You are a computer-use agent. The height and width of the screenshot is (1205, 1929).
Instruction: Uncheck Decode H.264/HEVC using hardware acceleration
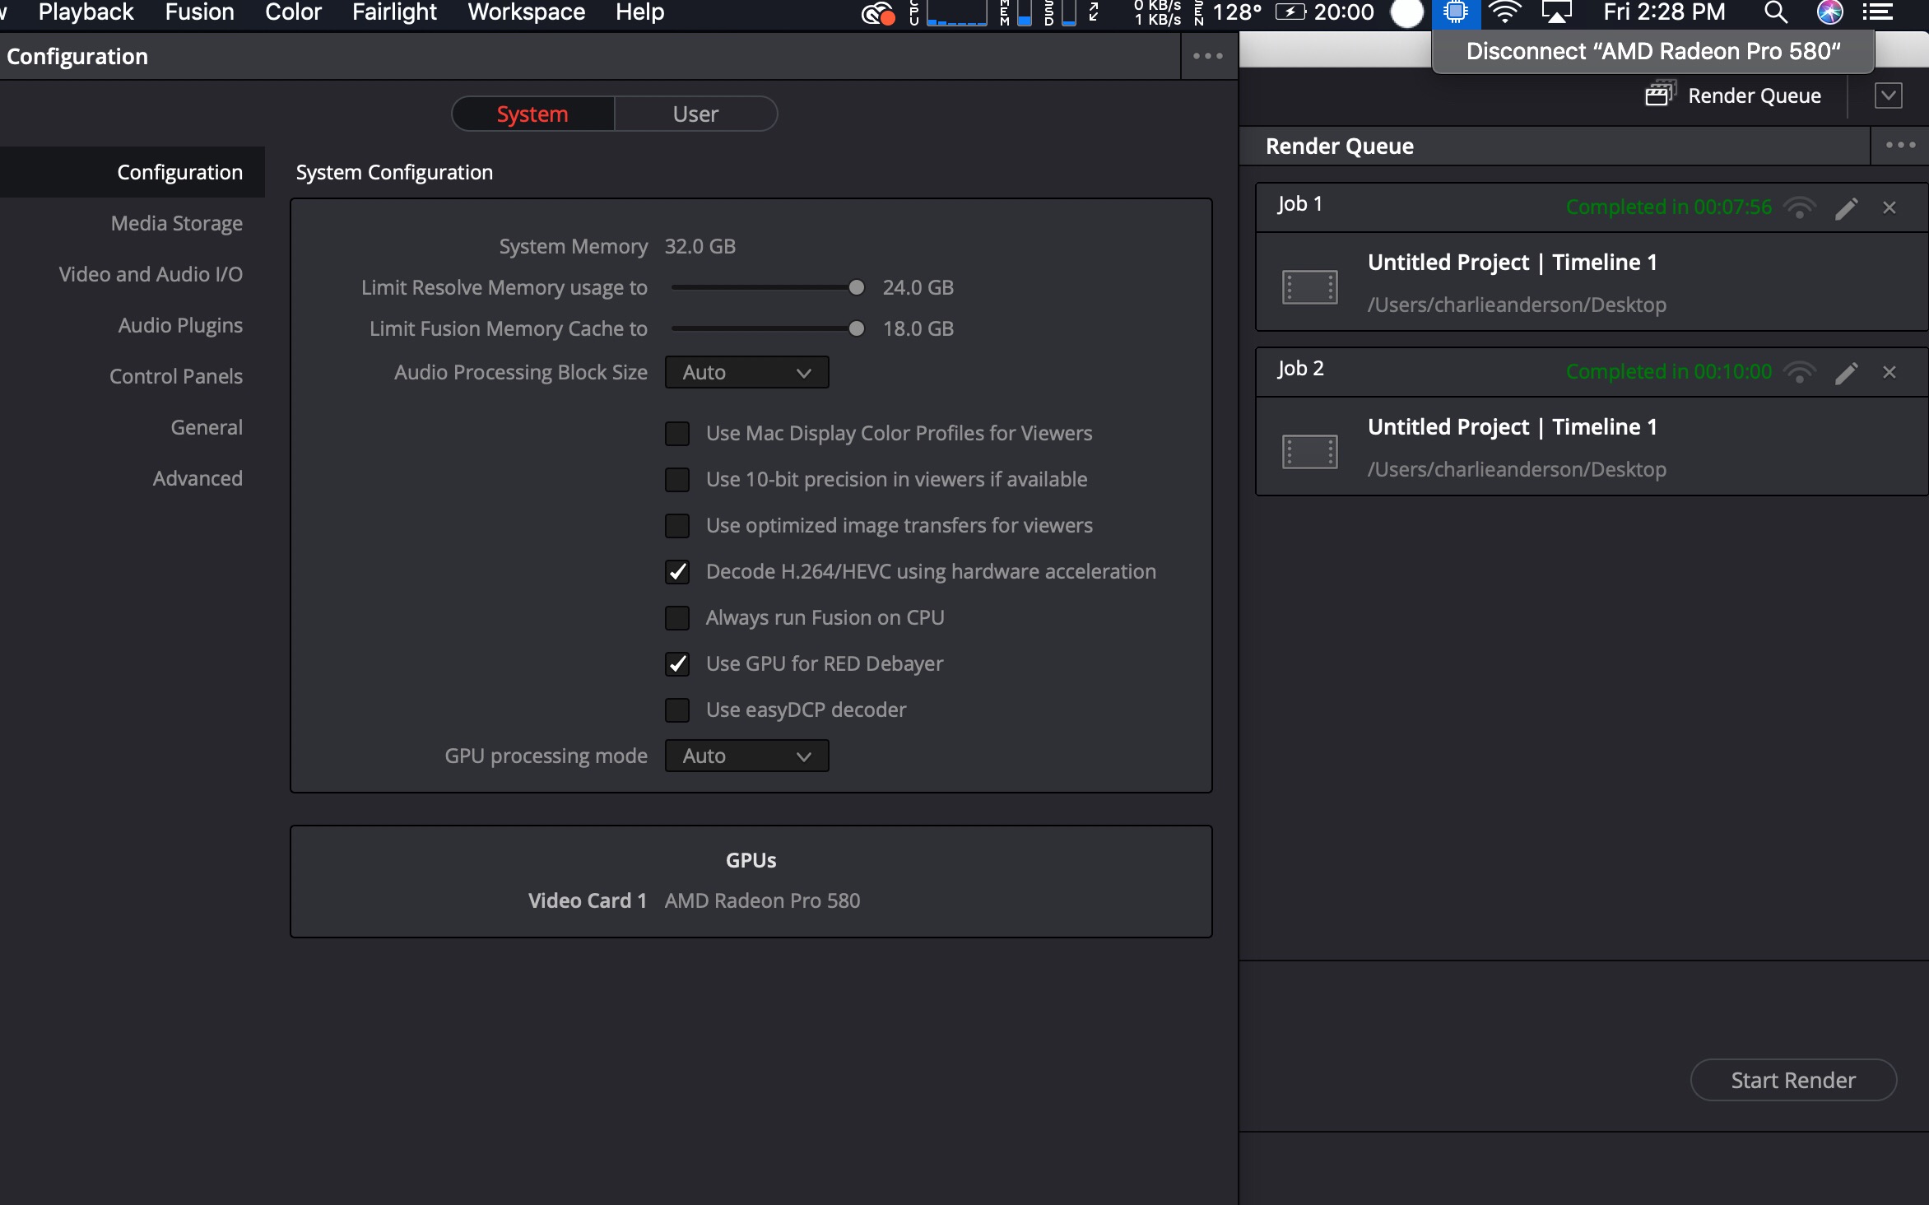[677, 572]
